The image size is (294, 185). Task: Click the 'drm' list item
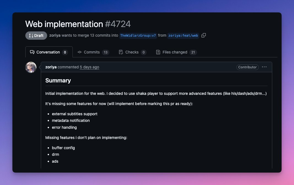[x=55, y=154]
